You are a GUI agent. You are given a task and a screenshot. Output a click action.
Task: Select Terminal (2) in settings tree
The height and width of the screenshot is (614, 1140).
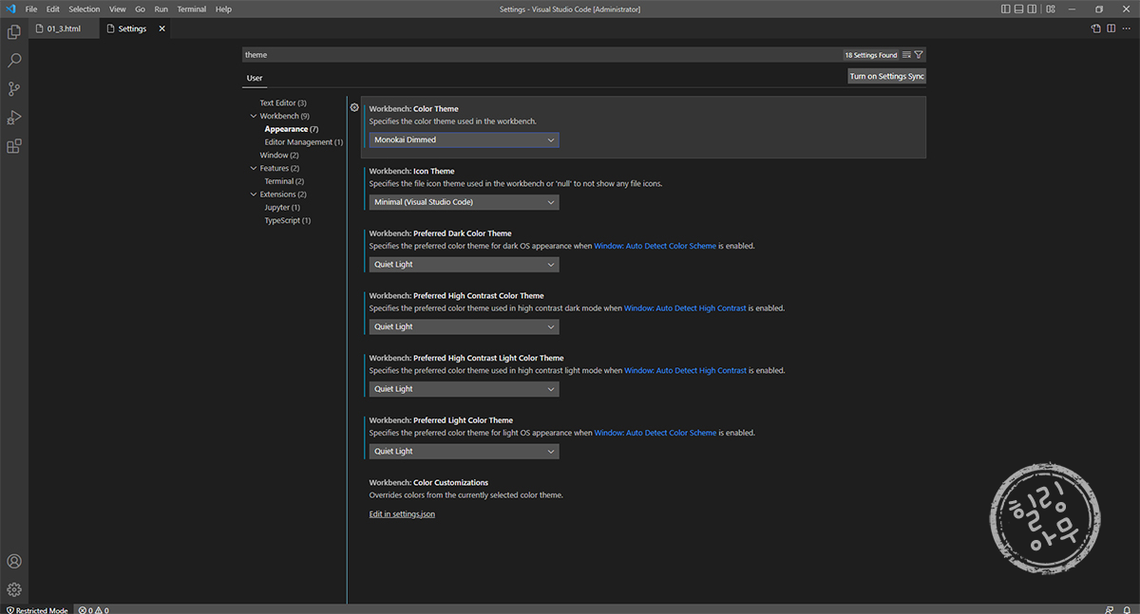coord(284,181)
